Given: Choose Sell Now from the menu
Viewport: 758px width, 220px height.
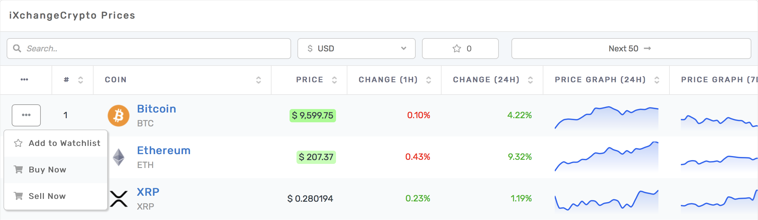Looking at the screenshot, I should click(x=47, y=196).
